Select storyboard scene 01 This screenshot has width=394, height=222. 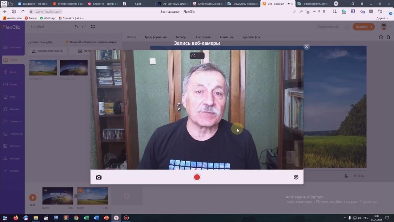pyautogui.click(x=58, y=196)
